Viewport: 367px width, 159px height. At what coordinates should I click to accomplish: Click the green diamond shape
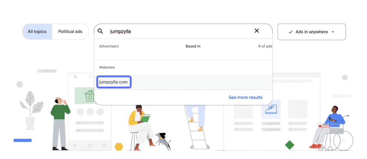290,145
